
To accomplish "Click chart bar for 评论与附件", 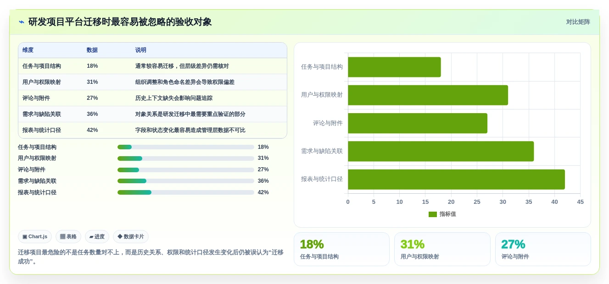I will pos(418,123).
